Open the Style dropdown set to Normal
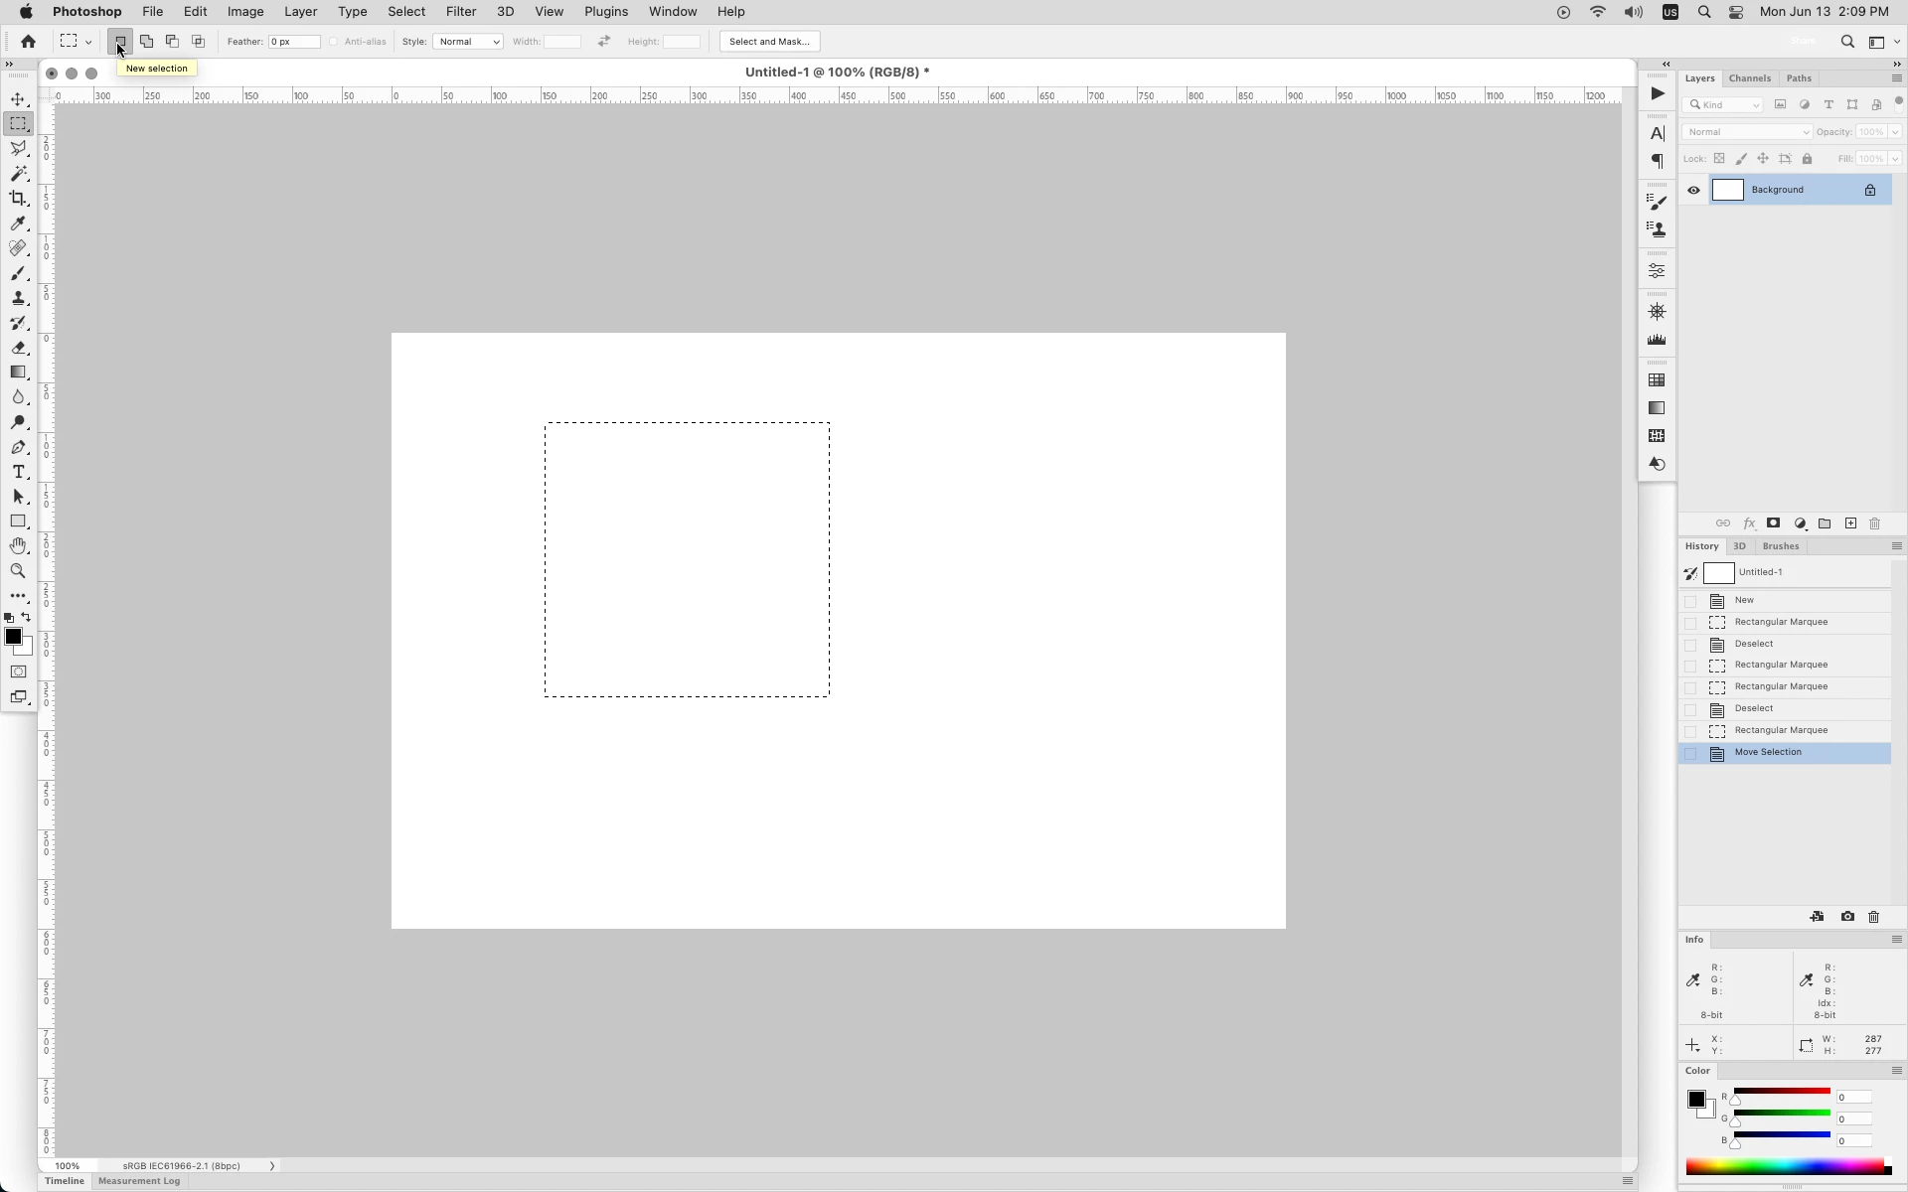 (x=468, y=42)
